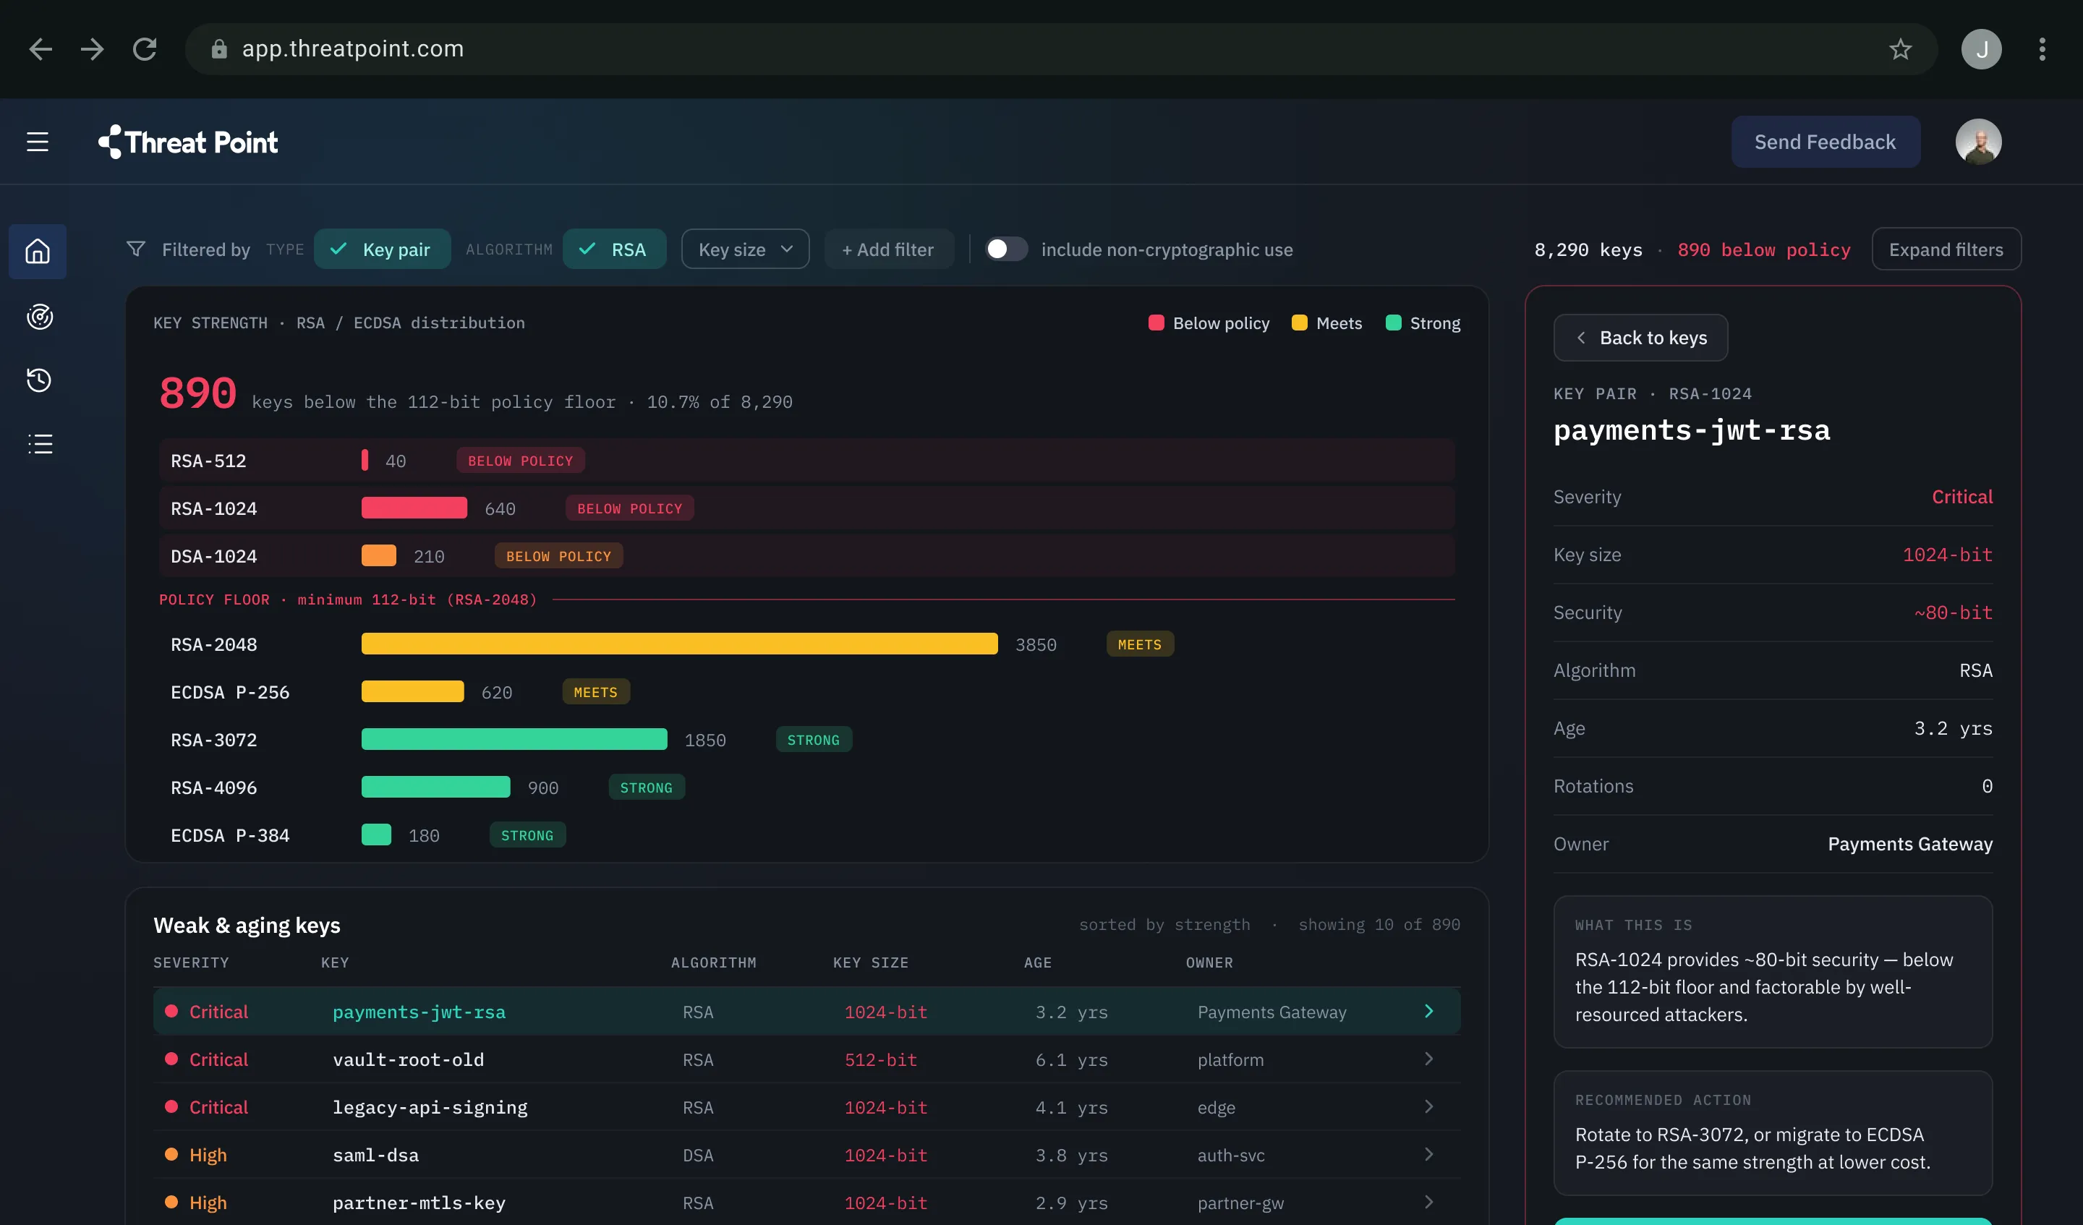Open the browser three-dot menu

[x=2041, y=48]
